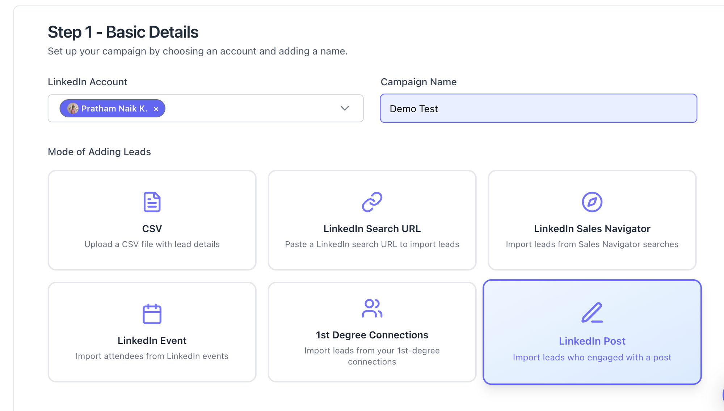Image resolution: width=724 pixels, height=411 pixels.
Task: Remove Pratham Naik K. account tag
Action: (156, 109)
